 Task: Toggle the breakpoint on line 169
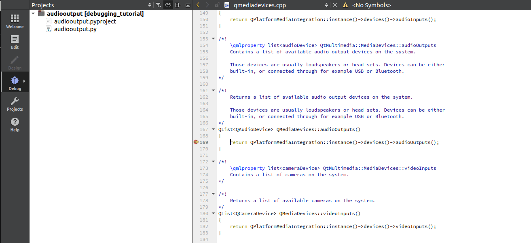click(196, 142)
